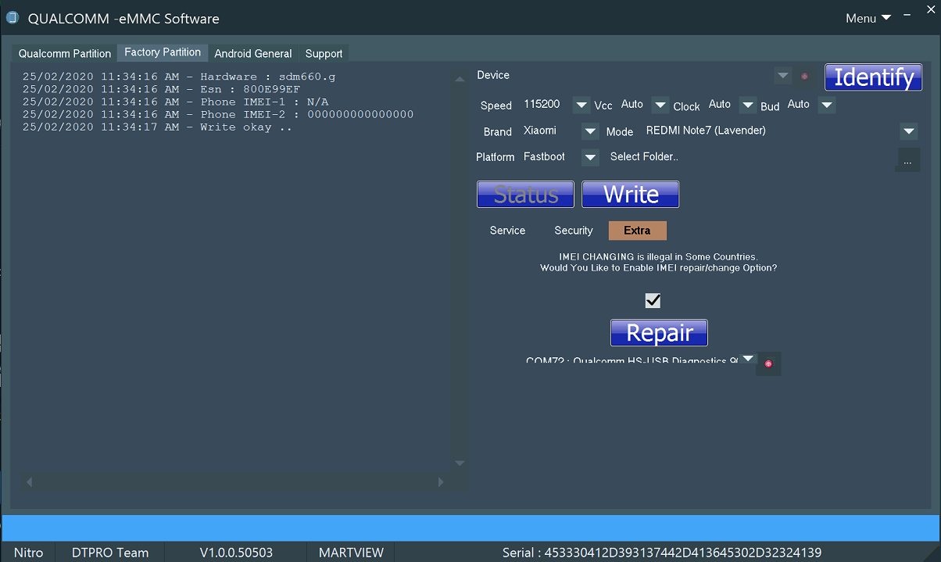Click the Write button

click(631, 195)
